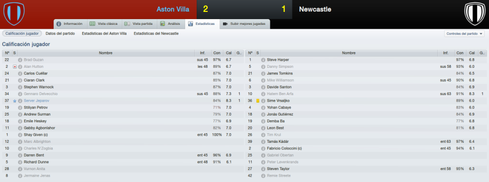Click the star icon beside Server Jeparov
Viewport: 489px width, 182px height.
pyautogui.click(x=15, y=101)
